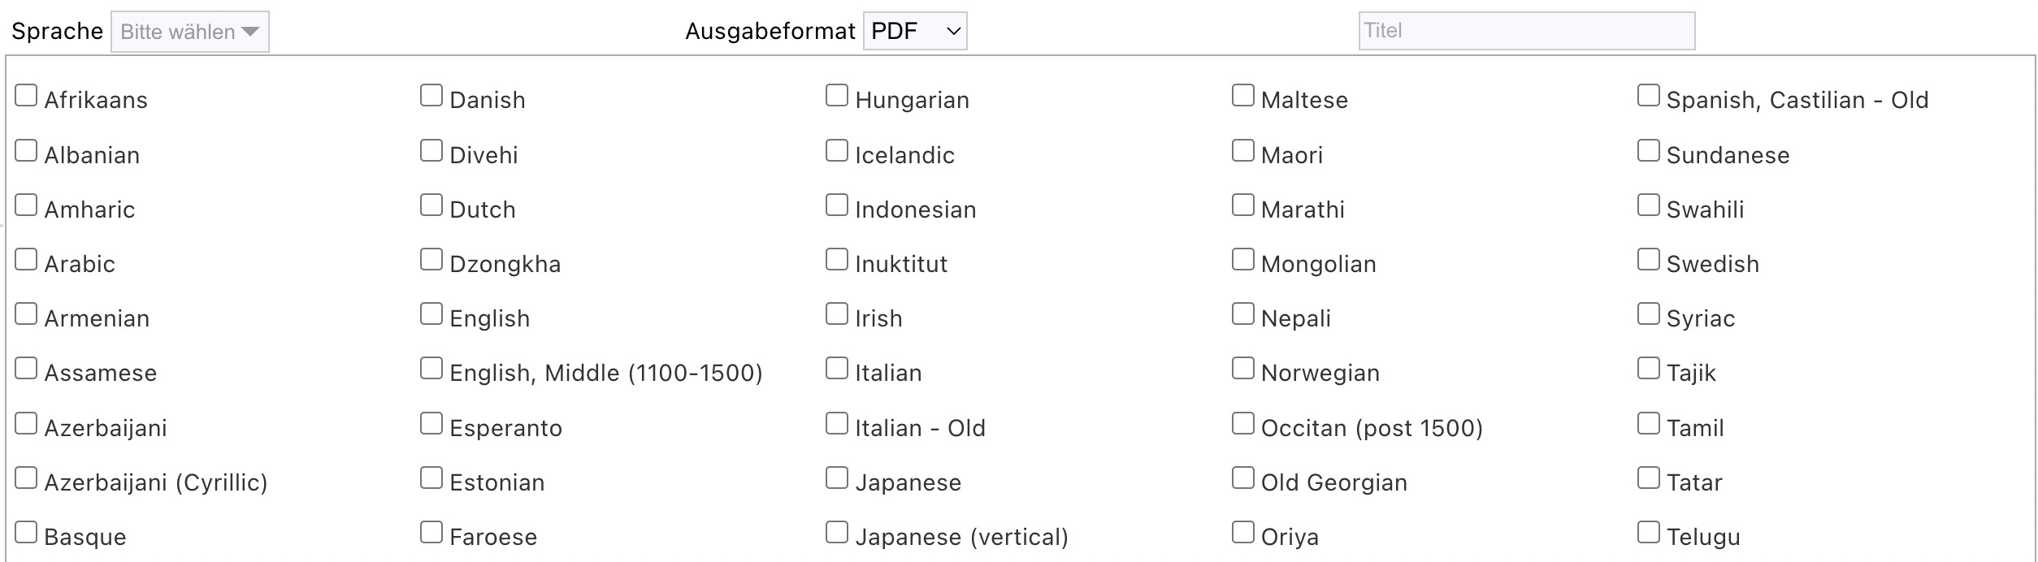Toggle Spanish, Castilian - Old checkbox
The image size is (2038, 562).
pyautogui.click(x=1649, y=96)
